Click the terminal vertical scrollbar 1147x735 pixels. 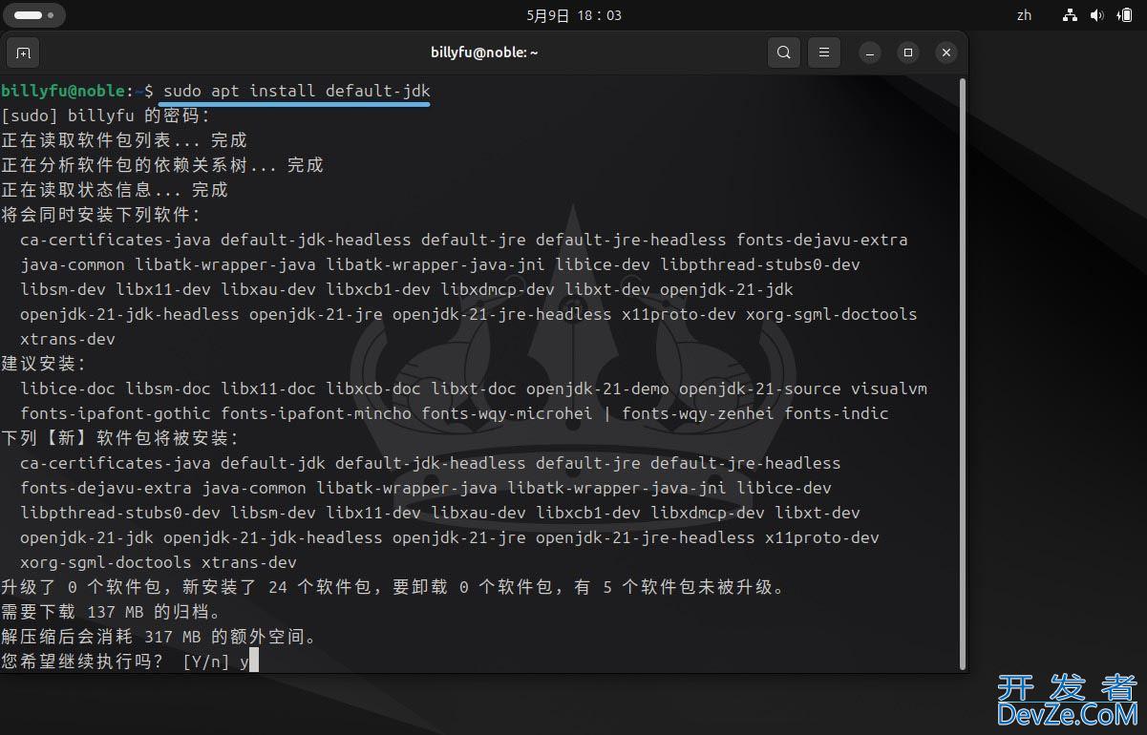pyautogui.click(x=962, y=373)
